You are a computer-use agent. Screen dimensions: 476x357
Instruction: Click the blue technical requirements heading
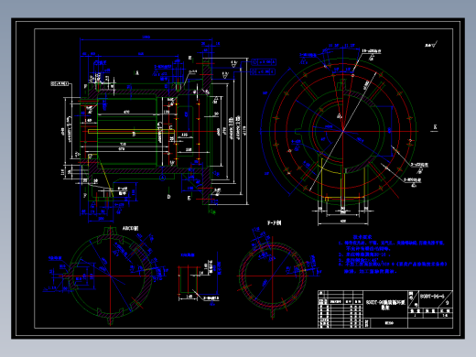(x=362, y=237)
